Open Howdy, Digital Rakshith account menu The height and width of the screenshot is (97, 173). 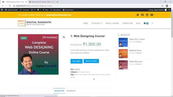pos(158,10)
